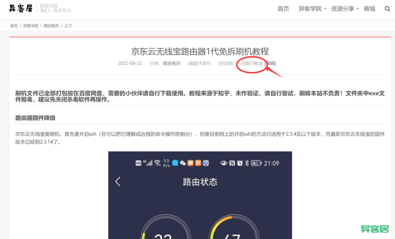Click the eye comfort icon in the phone status bar
Viewport: 395px width, 239px height.
223,163
